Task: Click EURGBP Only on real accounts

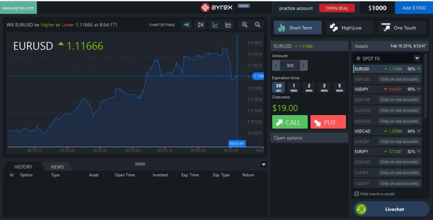Action: tap(399, 141)
